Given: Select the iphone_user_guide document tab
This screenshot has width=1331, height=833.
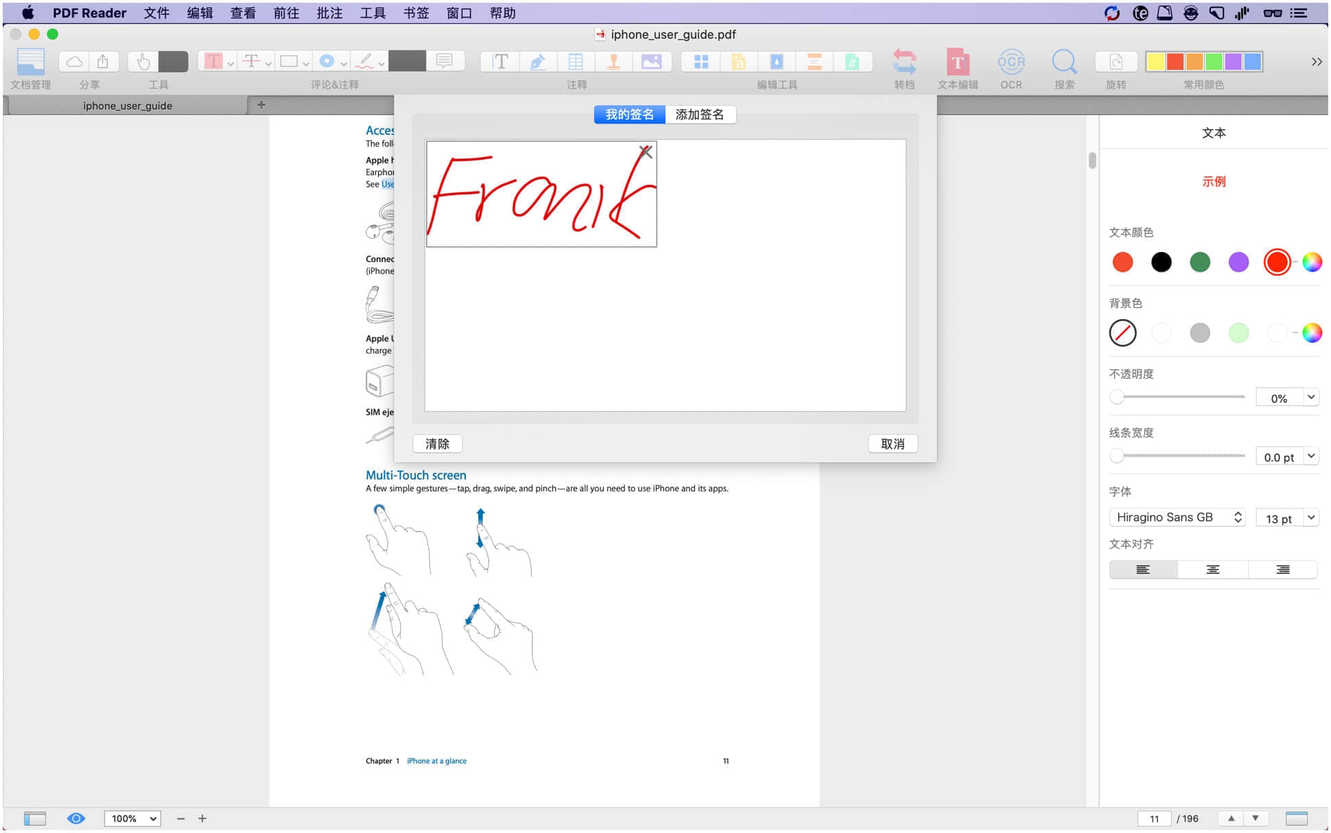Looking at the screenshot, I should click(128, 106).
